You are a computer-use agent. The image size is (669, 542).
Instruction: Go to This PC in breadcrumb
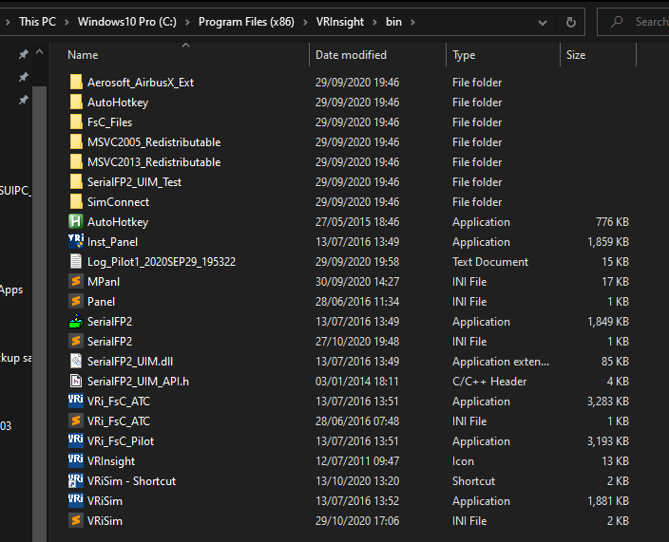click(38, 22)
